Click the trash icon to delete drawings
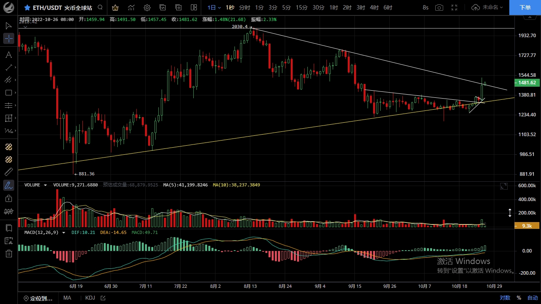Viewport: 541px width, 304px height. pos(9,254)
